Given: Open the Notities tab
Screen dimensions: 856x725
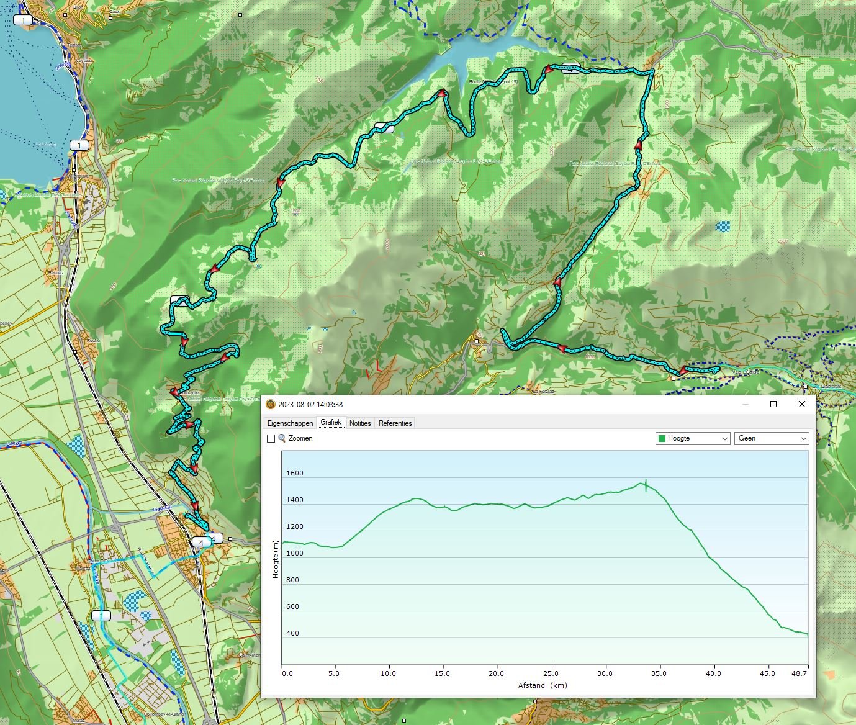Looking at the screenshot, I should coord(360,423).
